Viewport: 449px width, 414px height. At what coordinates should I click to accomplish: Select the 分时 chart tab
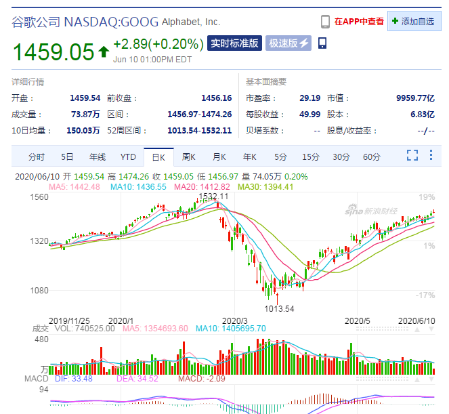coord(37,157)
